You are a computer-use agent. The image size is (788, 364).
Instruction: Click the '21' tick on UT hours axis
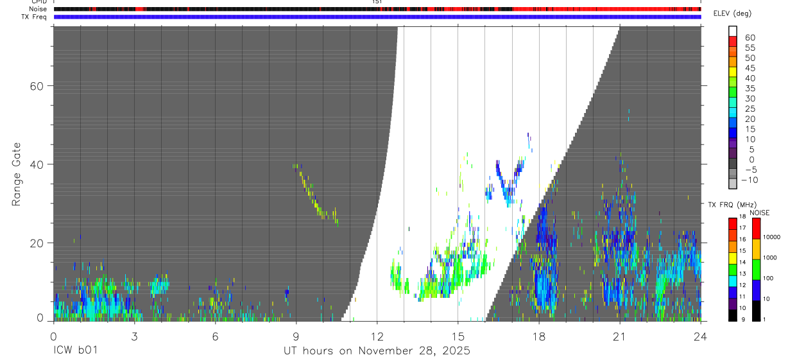pos(619,336)
